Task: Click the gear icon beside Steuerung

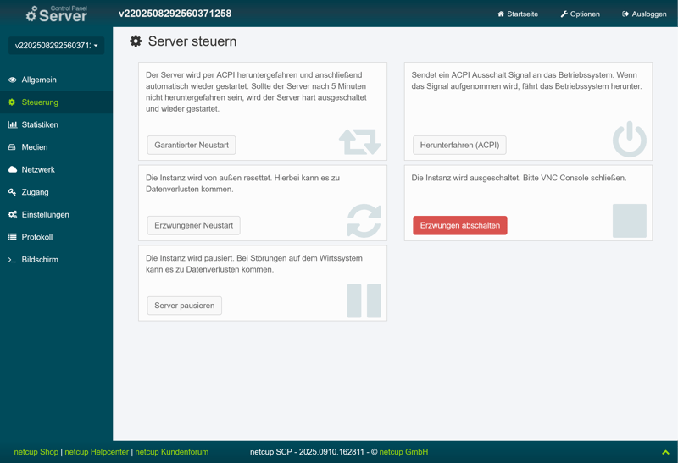Action: 13,102
